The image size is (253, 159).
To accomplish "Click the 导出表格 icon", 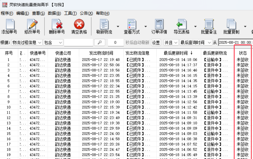I will coord(181,24).
